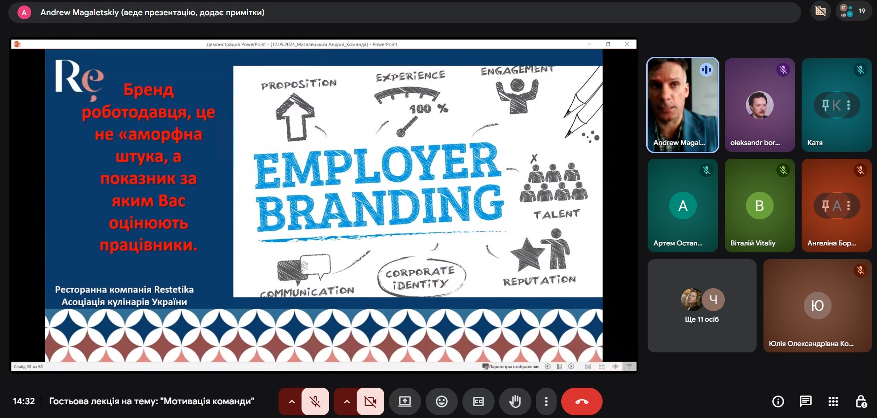Show participant list with 19 people
Screen dimensions: 877x418
854,11
